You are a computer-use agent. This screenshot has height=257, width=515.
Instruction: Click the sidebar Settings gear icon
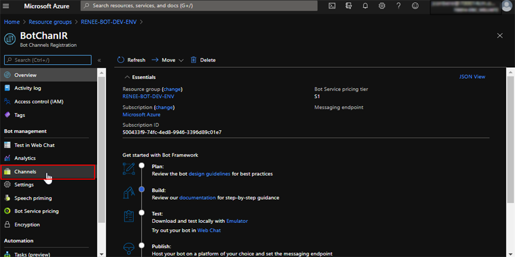(7, 185)
